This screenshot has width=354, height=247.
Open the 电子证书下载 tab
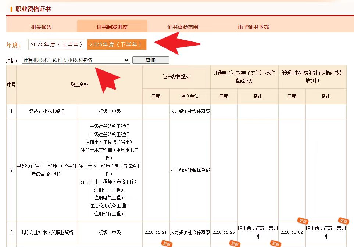click(253, 27)
